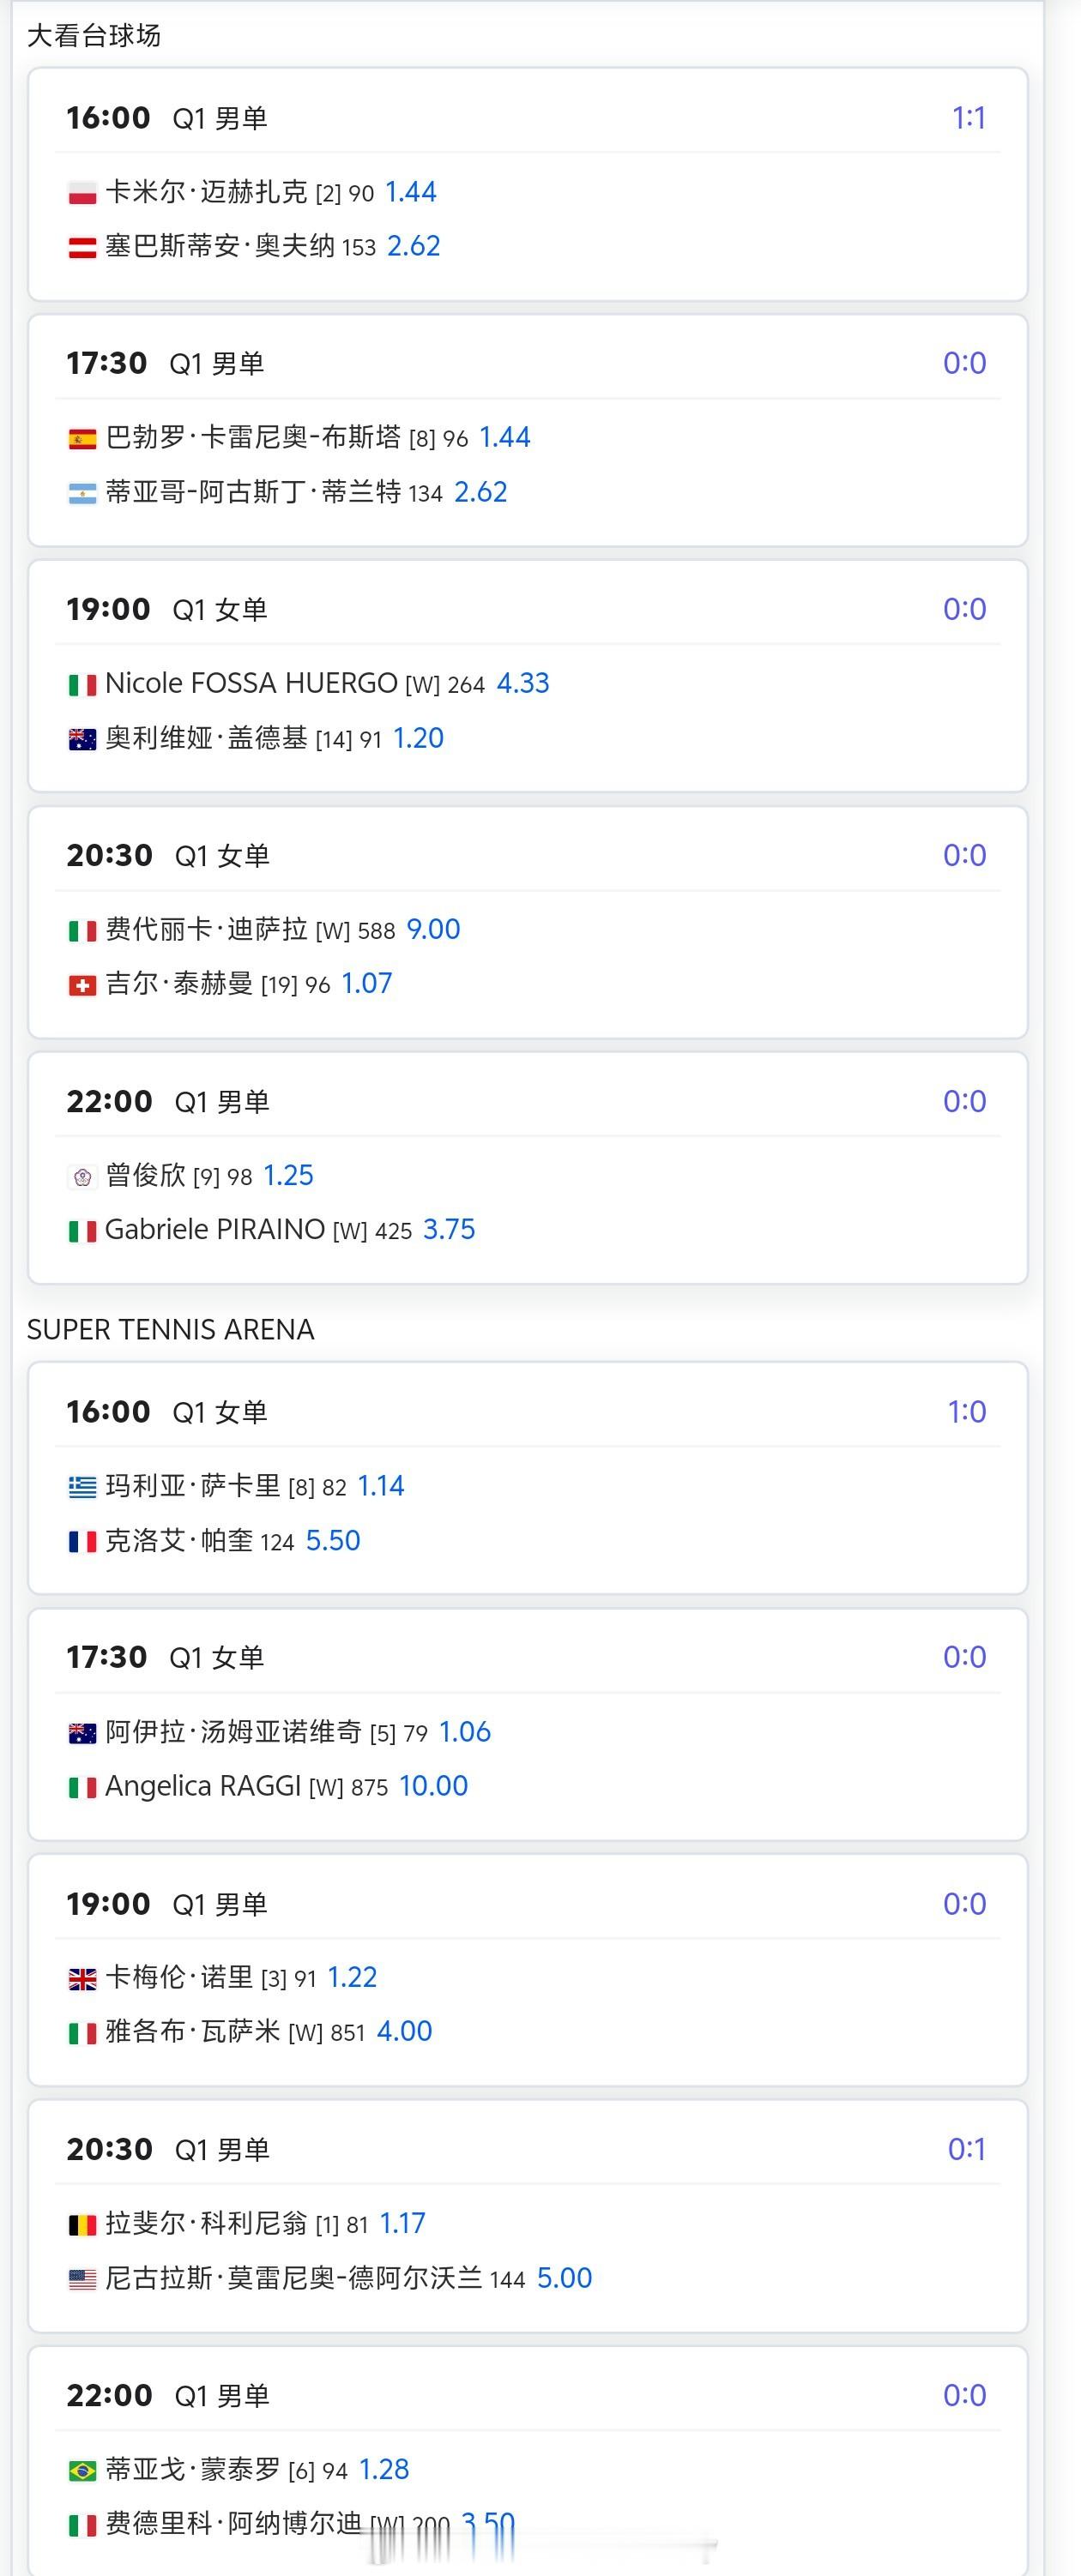Click Brazil flag beside 蒂亚戈·蒙泰罗
The image size is (1081, 2576).
pyautogui.click(x=82, y=2470)
